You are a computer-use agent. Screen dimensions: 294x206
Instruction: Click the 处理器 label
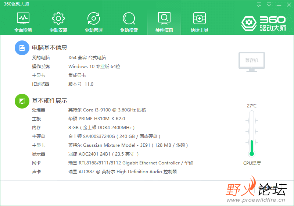39,110
